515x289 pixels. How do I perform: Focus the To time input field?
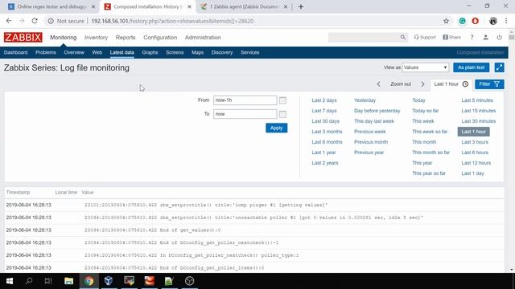(245, 114)
